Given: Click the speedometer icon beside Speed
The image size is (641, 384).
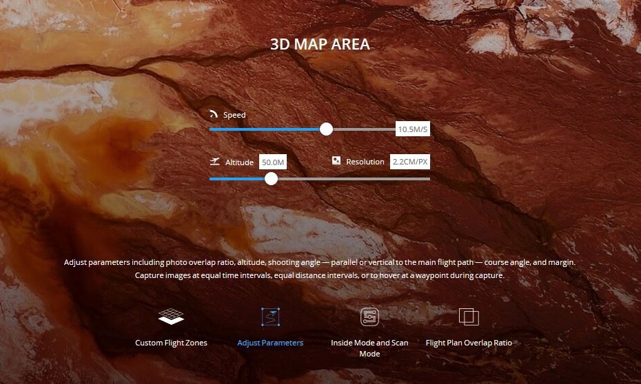Looking at the screenshot, I should pos(214,114).
